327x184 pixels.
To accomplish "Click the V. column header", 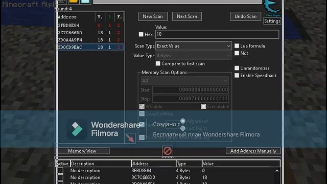I will coord(100,17).
